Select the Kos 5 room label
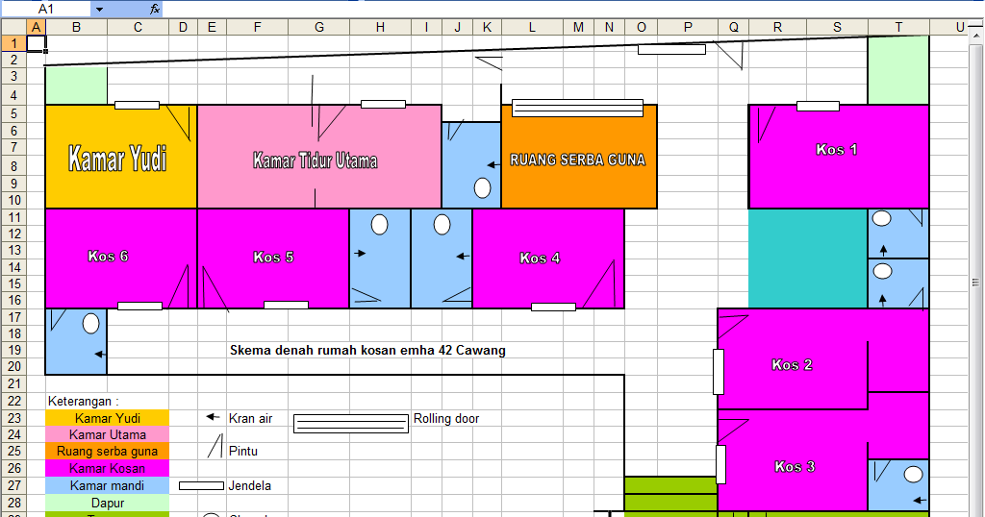Image resolution: width=985 pixels, height=517 pixels. pos(273,257)
